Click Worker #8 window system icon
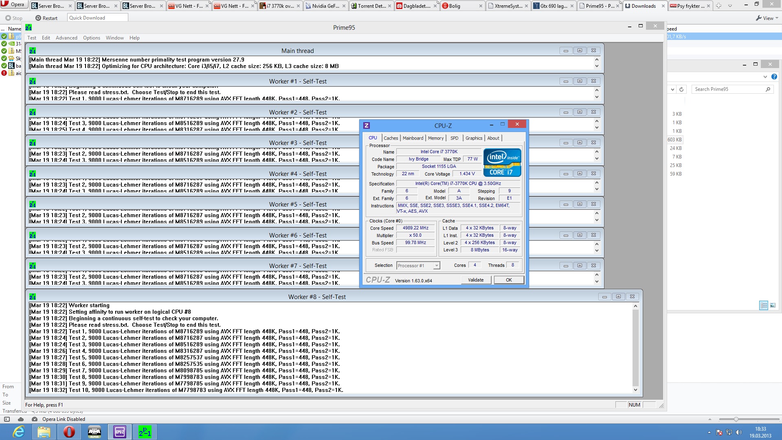Viewport: 782px width, 440px height. click(33, 297)
